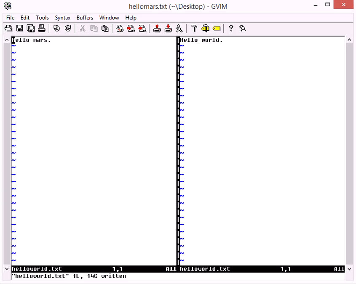The height and width of the screenshot is (284, 356).
Task: Click the Open file toolbar icon
Action: click(x=8, y=29)
